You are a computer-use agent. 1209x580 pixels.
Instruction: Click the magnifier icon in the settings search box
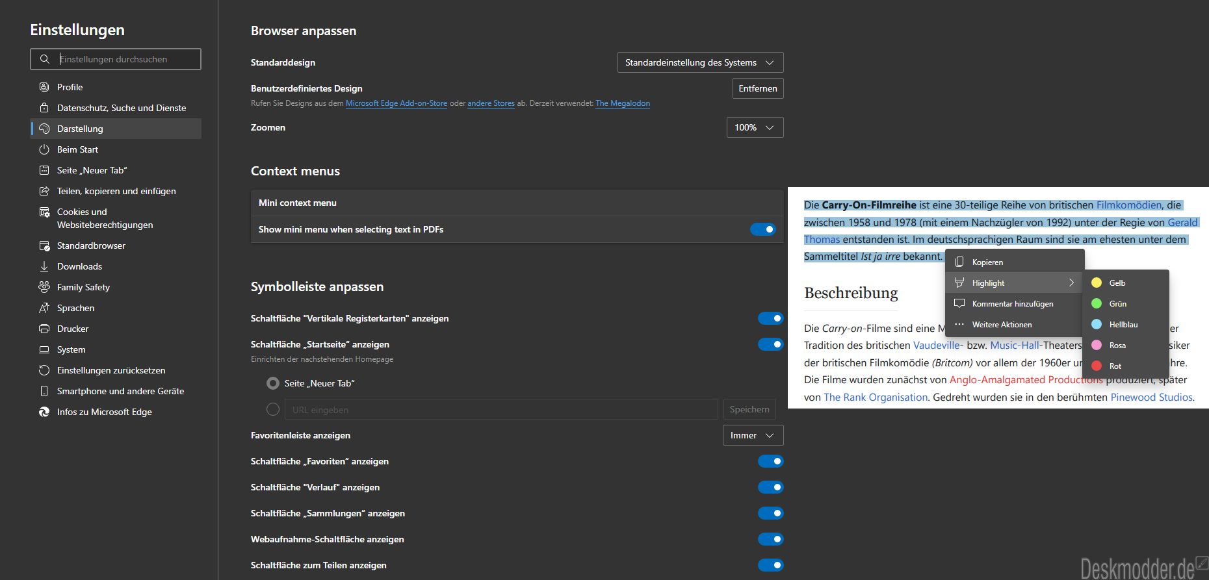(44, 59)
